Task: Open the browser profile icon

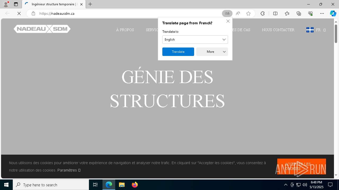Action: coord(6,4)
